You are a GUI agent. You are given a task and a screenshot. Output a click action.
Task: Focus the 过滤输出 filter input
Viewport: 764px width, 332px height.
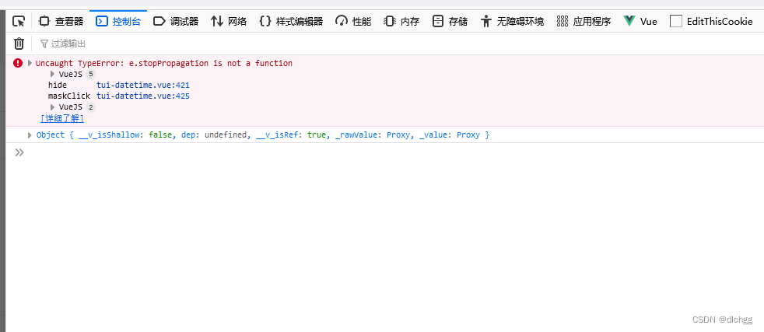pos(68,44)
